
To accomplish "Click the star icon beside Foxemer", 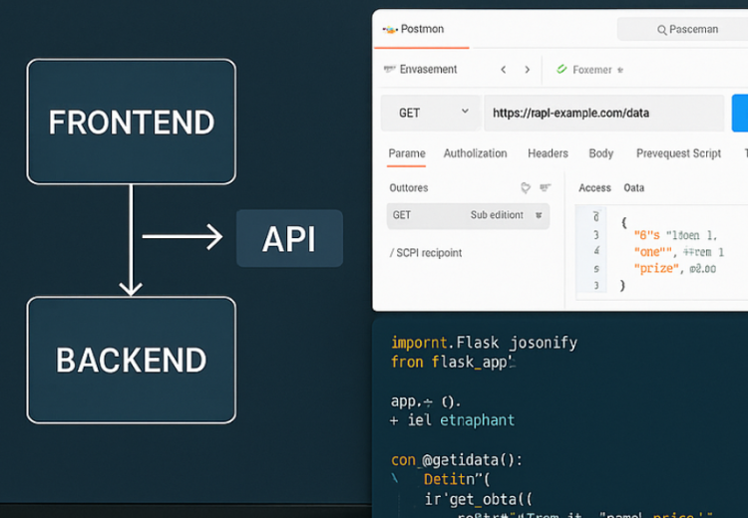I will (x=620, y=71).
